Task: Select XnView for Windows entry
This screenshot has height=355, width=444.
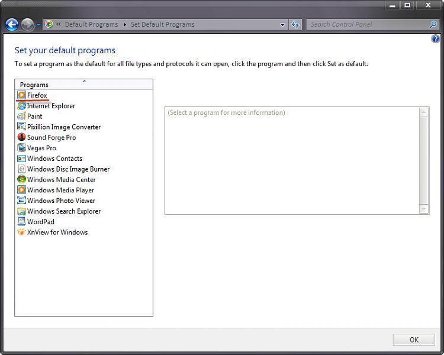Action: click(x=57, y=232)
